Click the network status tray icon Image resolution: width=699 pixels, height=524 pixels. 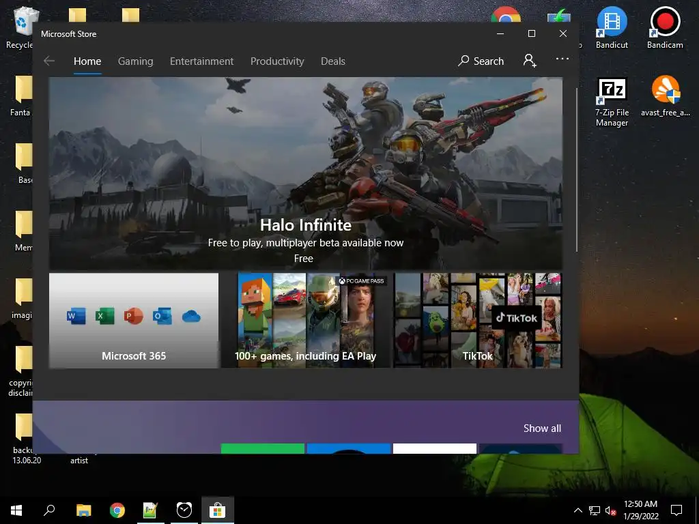(595, 510)
